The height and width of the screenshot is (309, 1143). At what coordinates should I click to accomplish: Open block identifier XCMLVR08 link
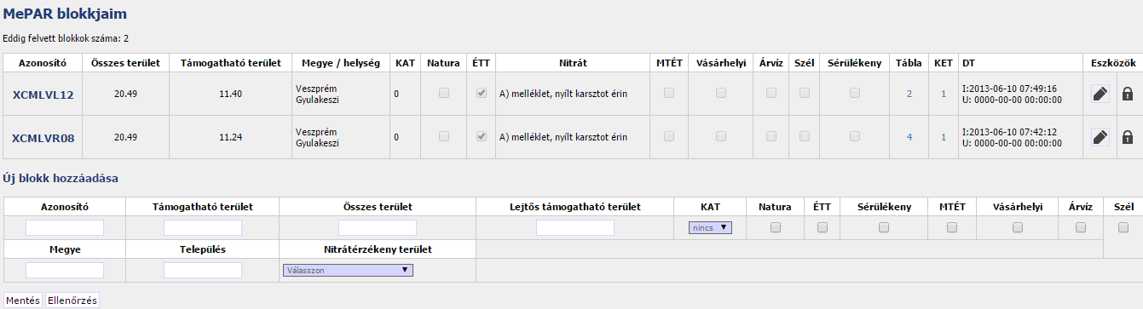pyautogui.click(x=43, y=138)
